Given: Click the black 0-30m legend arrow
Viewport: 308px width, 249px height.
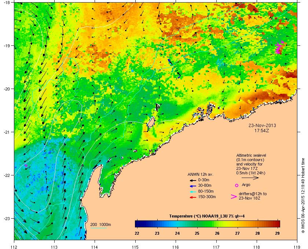Looking at the screenshot, I should 193,180.
